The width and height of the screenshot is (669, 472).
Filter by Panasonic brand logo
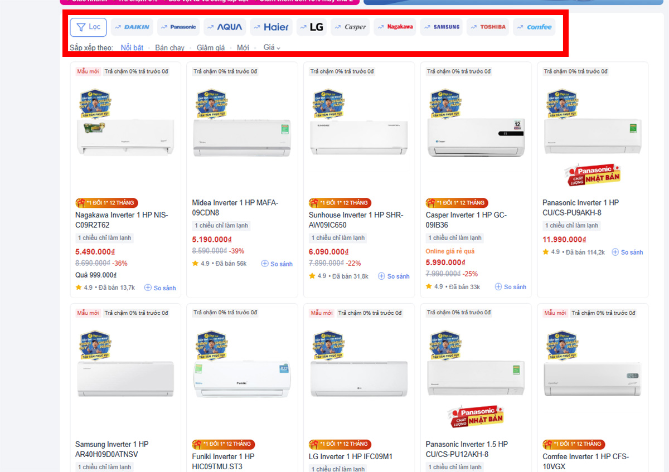(x=178, y=27)
